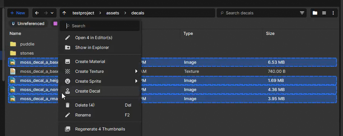Expand Create Sprite submenu arrow
The width and height of the screenshot is (343, 136).
[136, 81]
